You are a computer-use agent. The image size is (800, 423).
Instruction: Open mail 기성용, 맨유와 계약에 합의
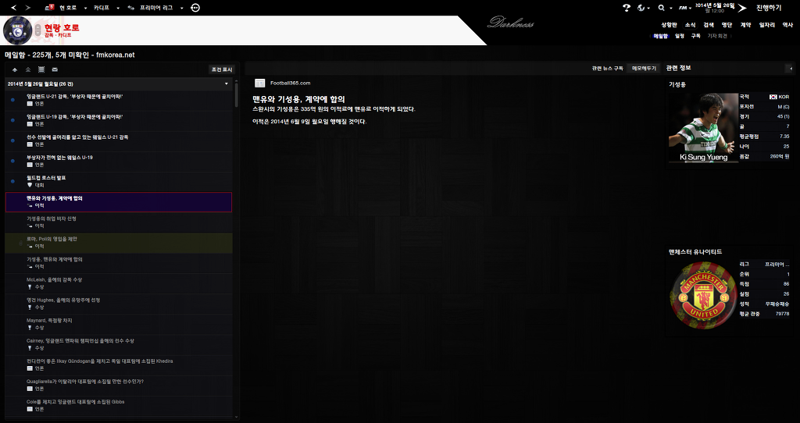click(x=119, y=263)
